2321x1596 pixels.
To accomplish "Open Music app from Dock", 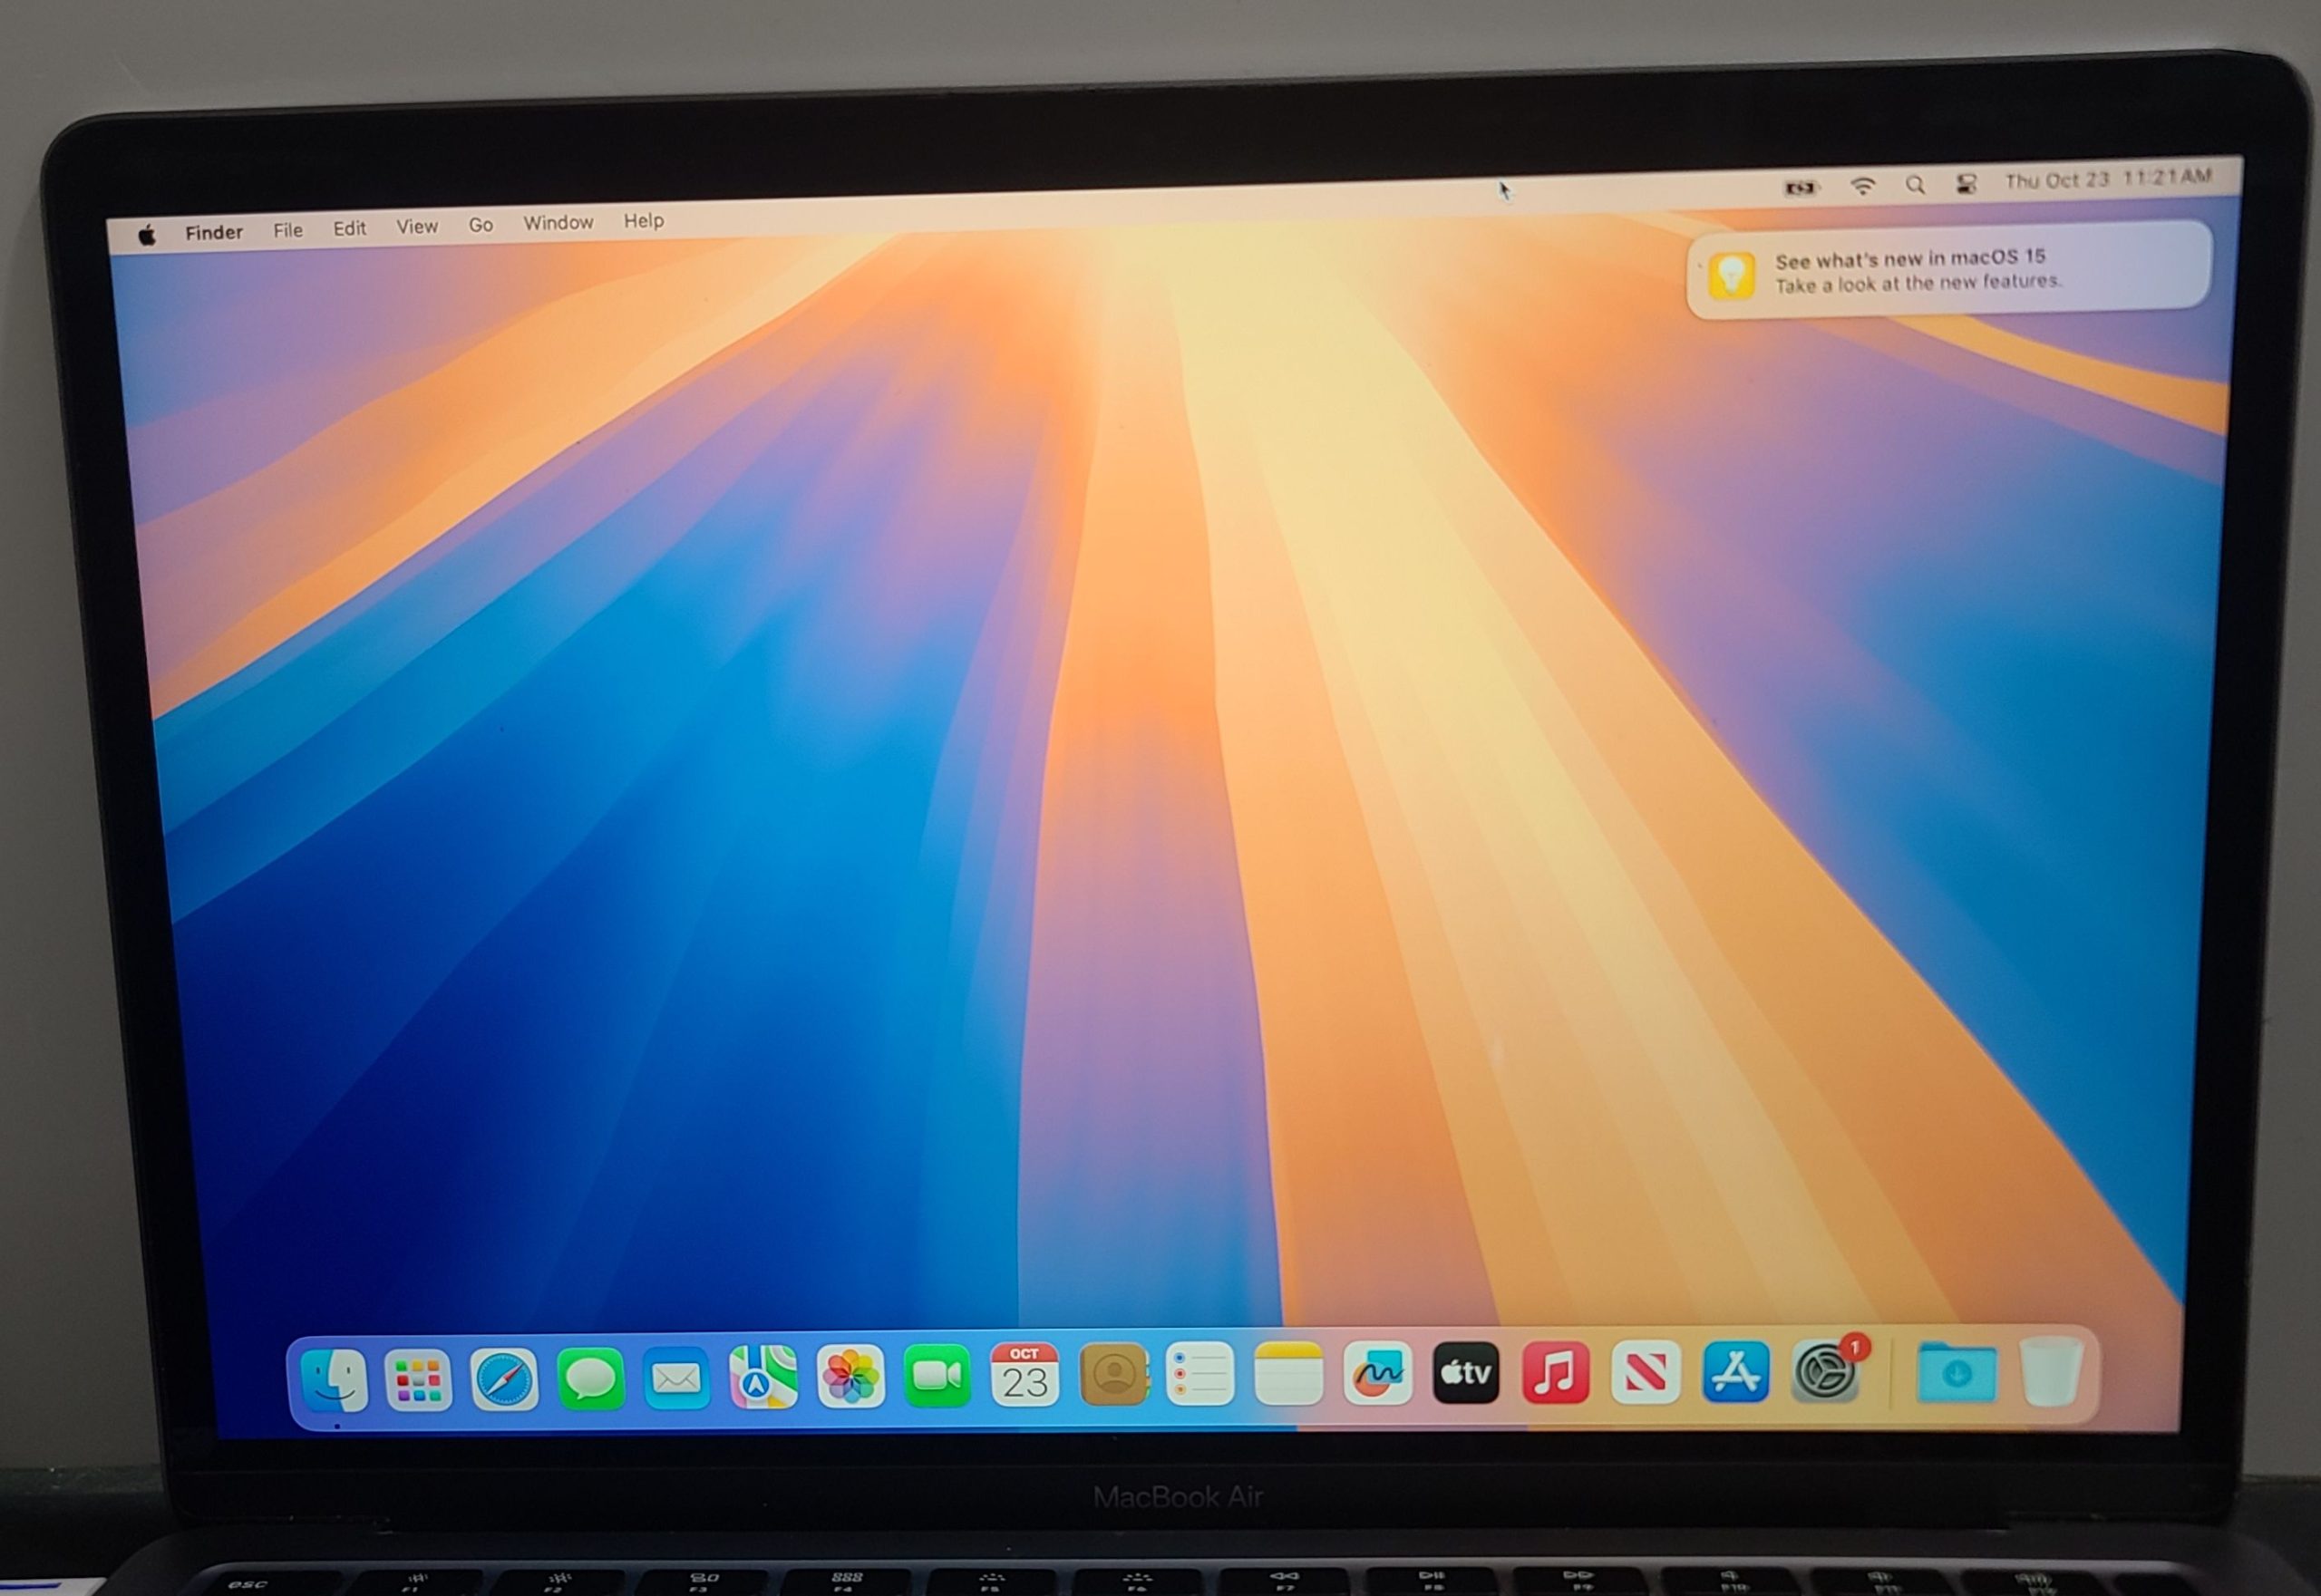I will pos(1556,1373).
